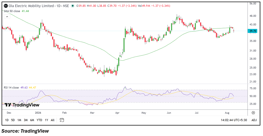
Task: Click the Vol 49.9 M readout
Action: 144,6
